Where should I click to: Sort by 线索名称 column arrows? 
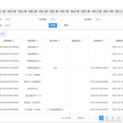tap(37, 41)
